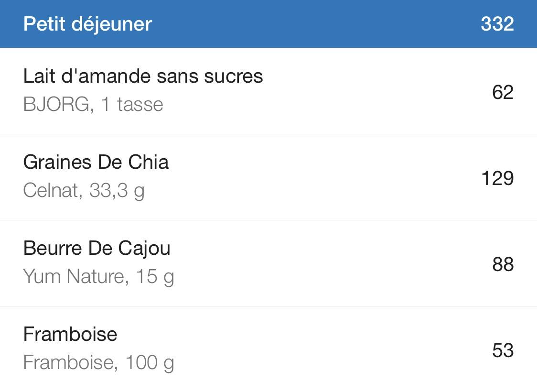Tap the 332 breakfast calorie total
Image resolution: width=537 pixels, height=392 pixels.
point(497,24)
